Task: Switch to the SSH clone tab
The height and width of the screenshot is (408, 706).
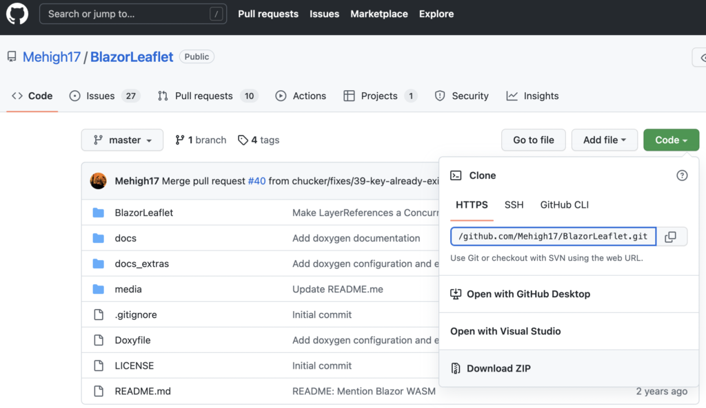Action: point(514,205)
